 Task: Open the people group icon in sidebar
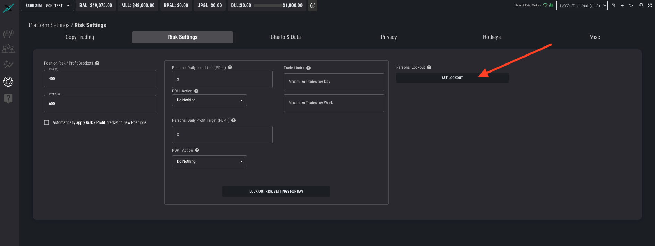coord(8,49)
